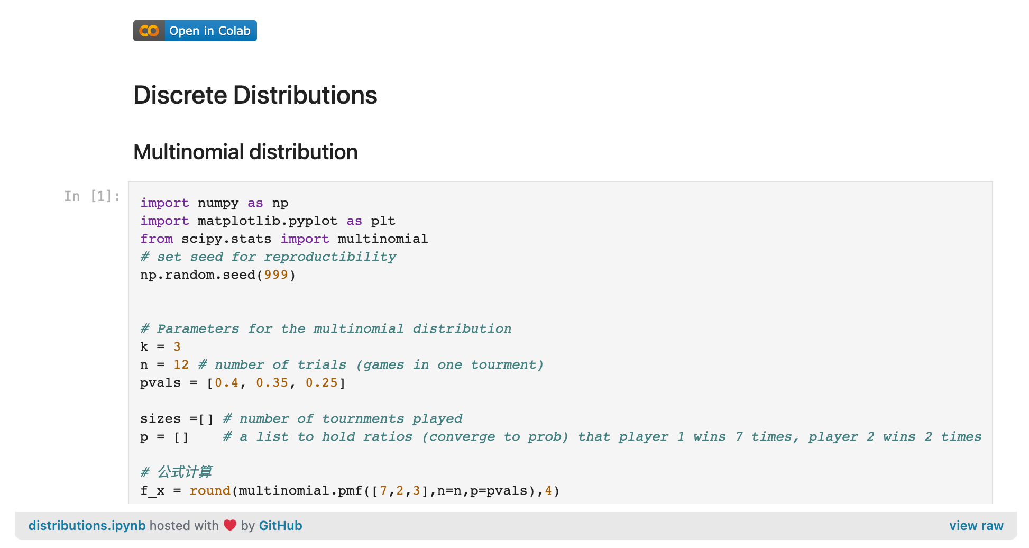Image resolution: width=1029 pixels, height=548 pixels.
Task: Click the multinomial.pmf call in the f_x line
Action: 300,491
